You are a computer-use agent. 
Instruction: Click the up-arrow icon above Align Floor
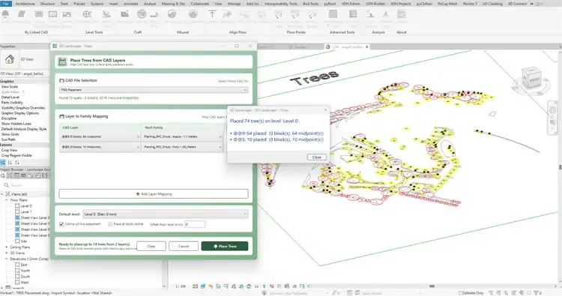(212, 14)
